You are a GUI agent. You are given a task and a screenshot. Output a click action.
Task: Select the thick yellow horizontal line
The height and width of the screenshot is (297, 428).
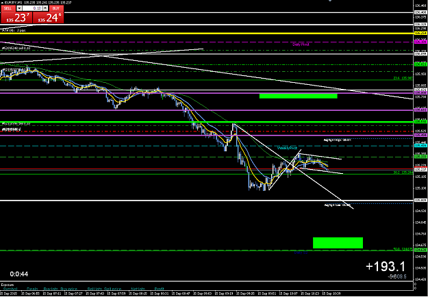point(207,34)
